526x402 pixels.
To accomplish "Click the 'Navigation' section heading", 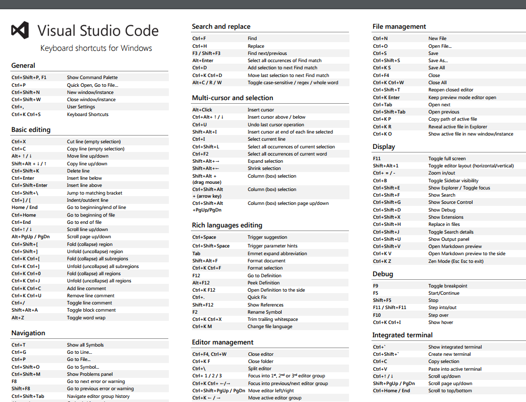I will point(28,333).
